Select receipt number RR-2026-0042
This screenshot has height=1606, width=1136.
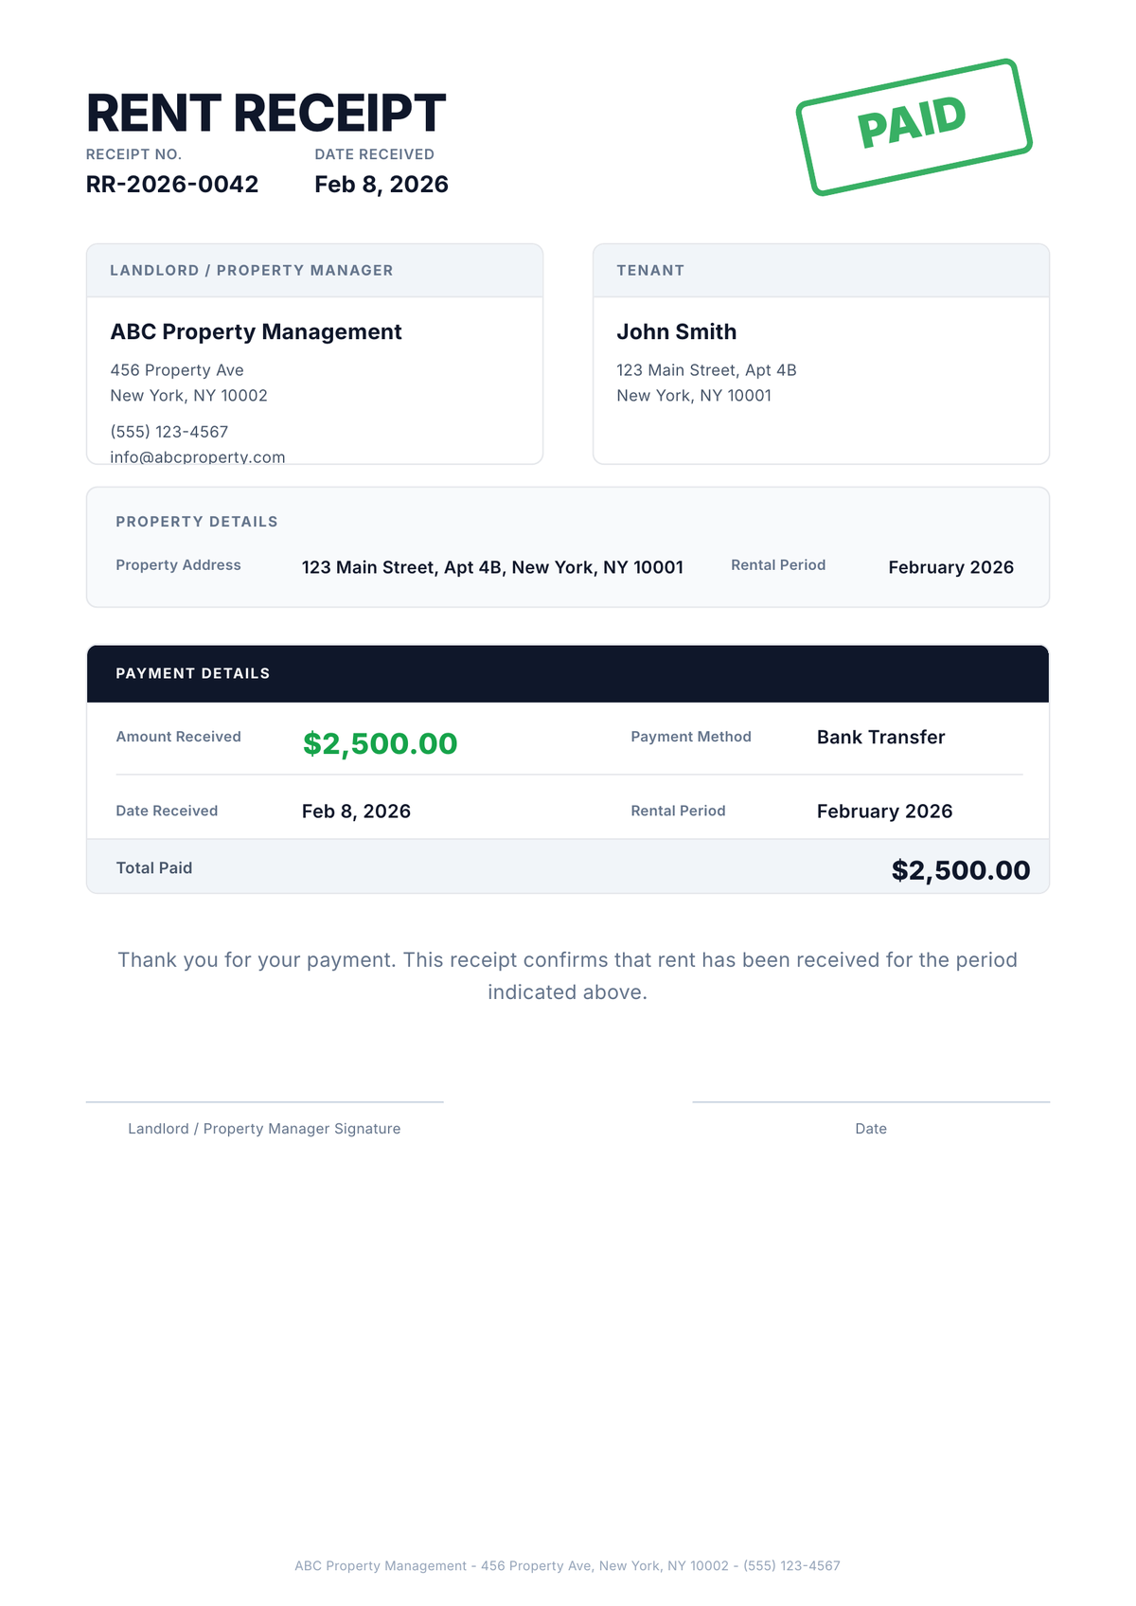172,184
